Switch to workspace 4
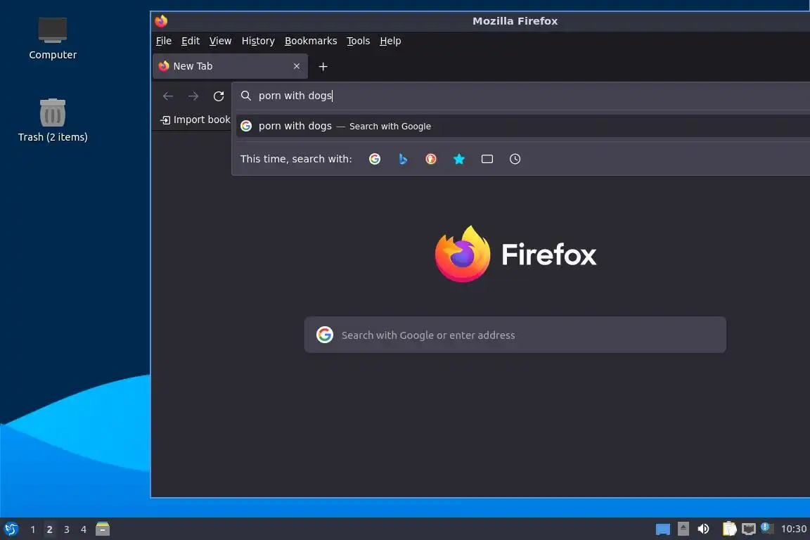 (x=83, y=529)
